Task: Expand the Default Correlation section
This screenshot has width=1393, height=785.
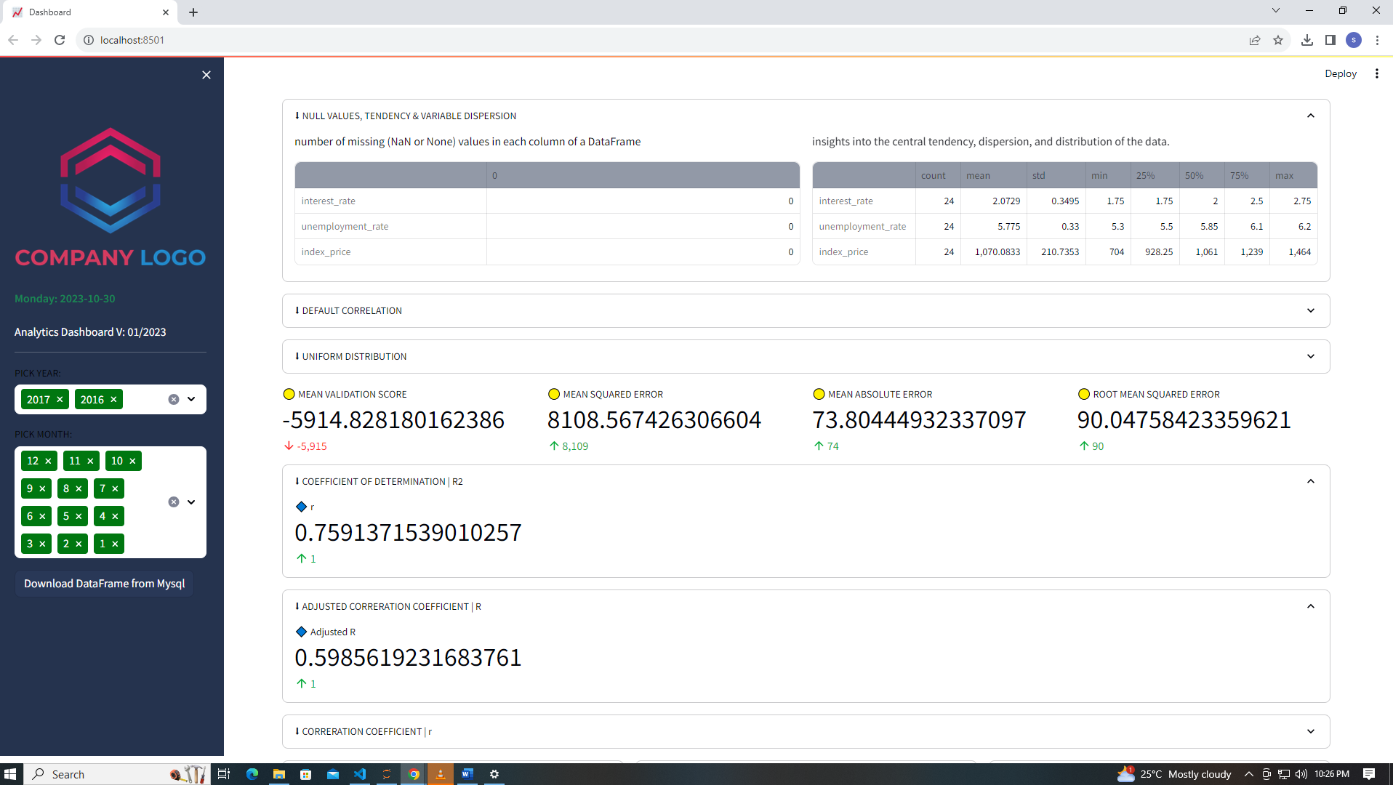Action: point(1311,310)
